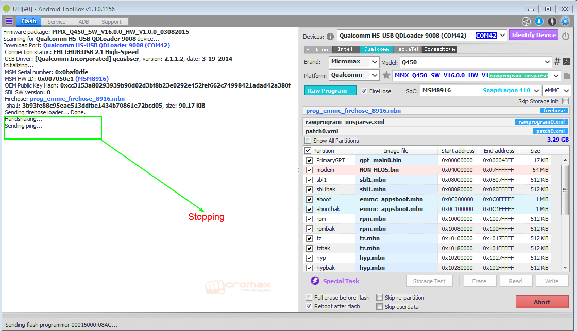Click the Abort button
The height and width of the screenshot is (331, 577).
pyautogui.click(x=542, y=302)
